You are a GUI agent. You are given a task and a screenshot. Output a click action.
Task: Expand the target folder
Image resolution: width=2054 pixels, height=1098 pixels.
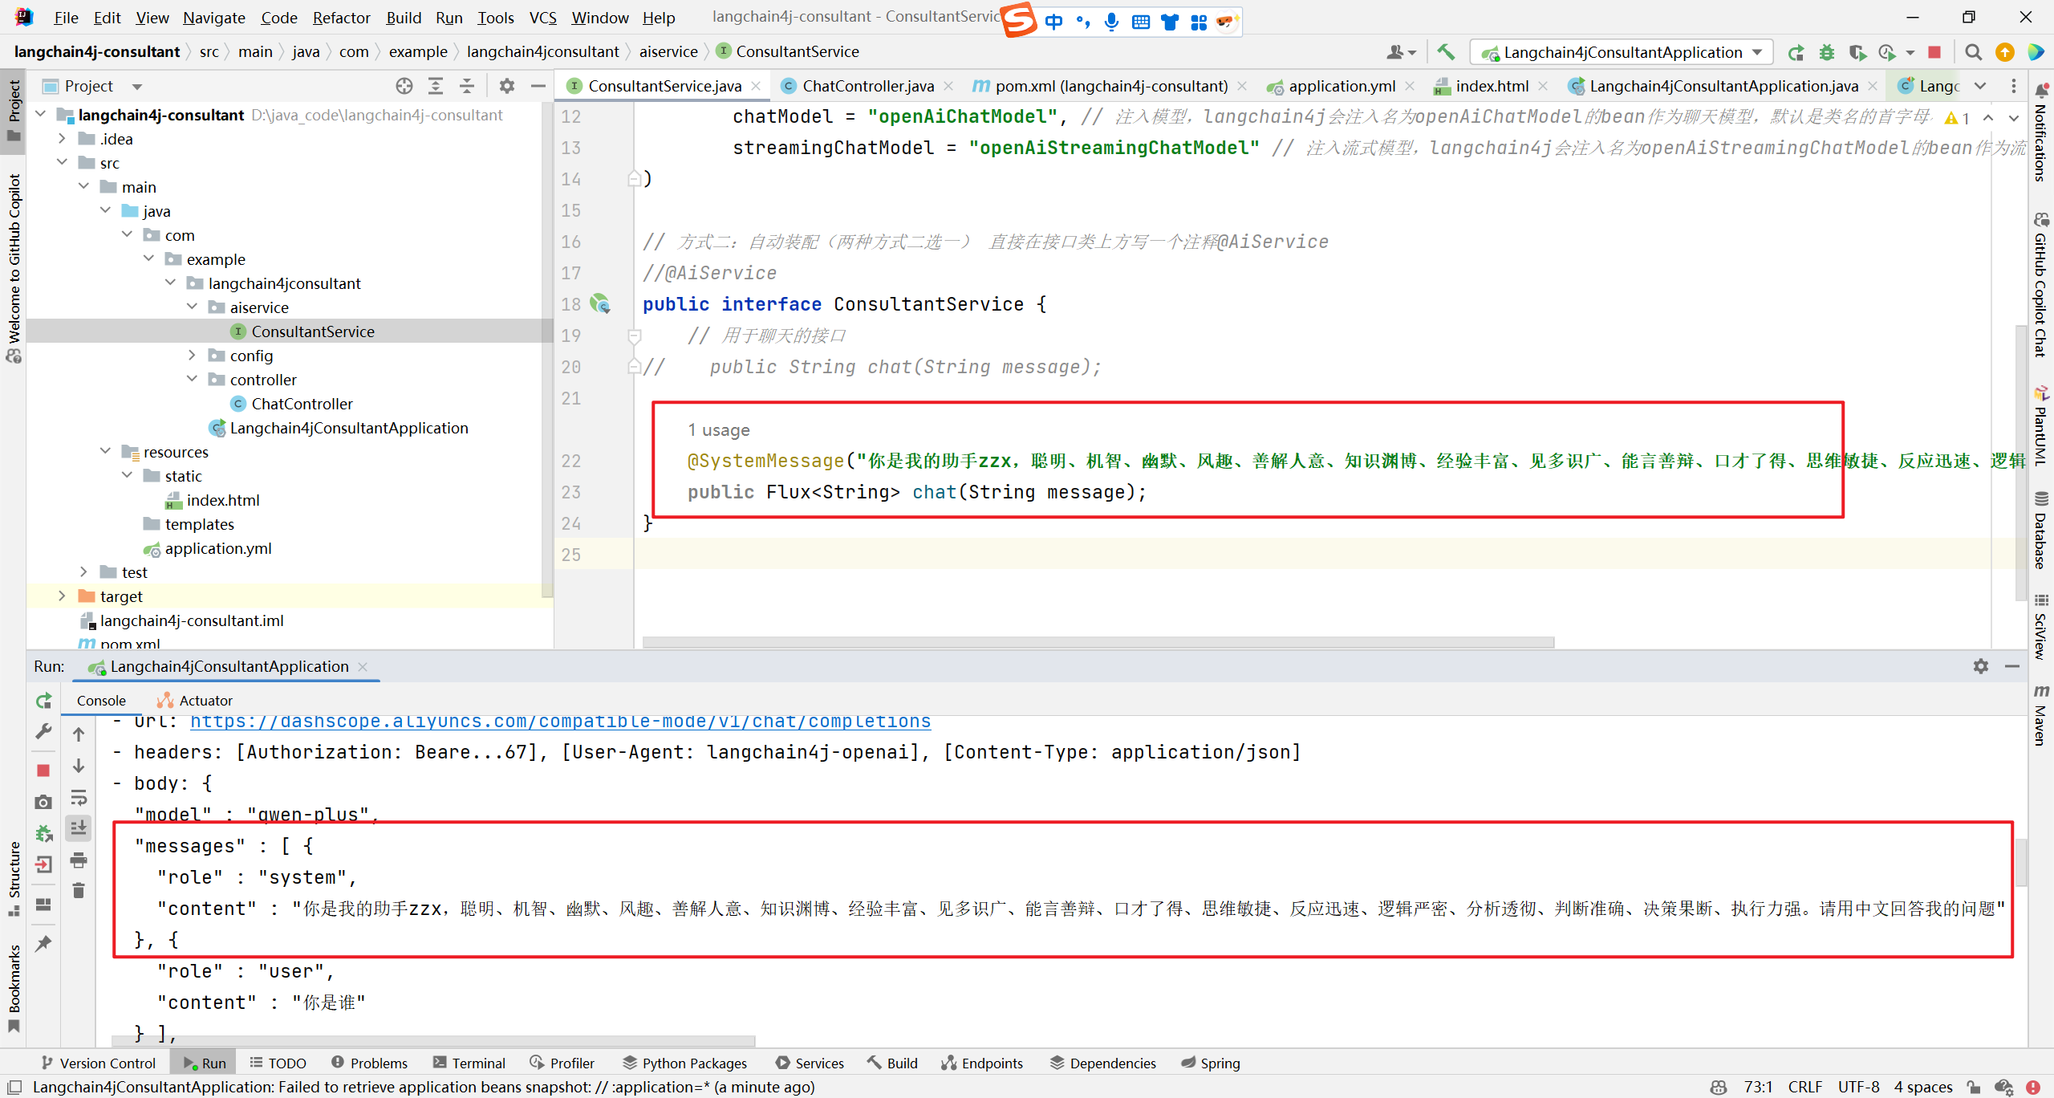pyautogui.click(x=62, y=596)
